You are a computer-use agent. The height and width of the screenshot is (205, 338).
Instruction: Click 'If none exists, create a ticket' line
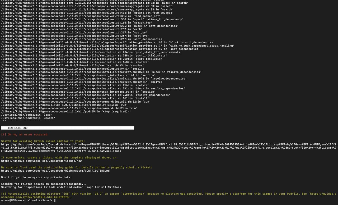[x=59, y=157]
